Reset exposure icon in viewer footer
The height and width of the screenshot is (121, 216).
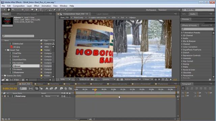tap(171, 79)
